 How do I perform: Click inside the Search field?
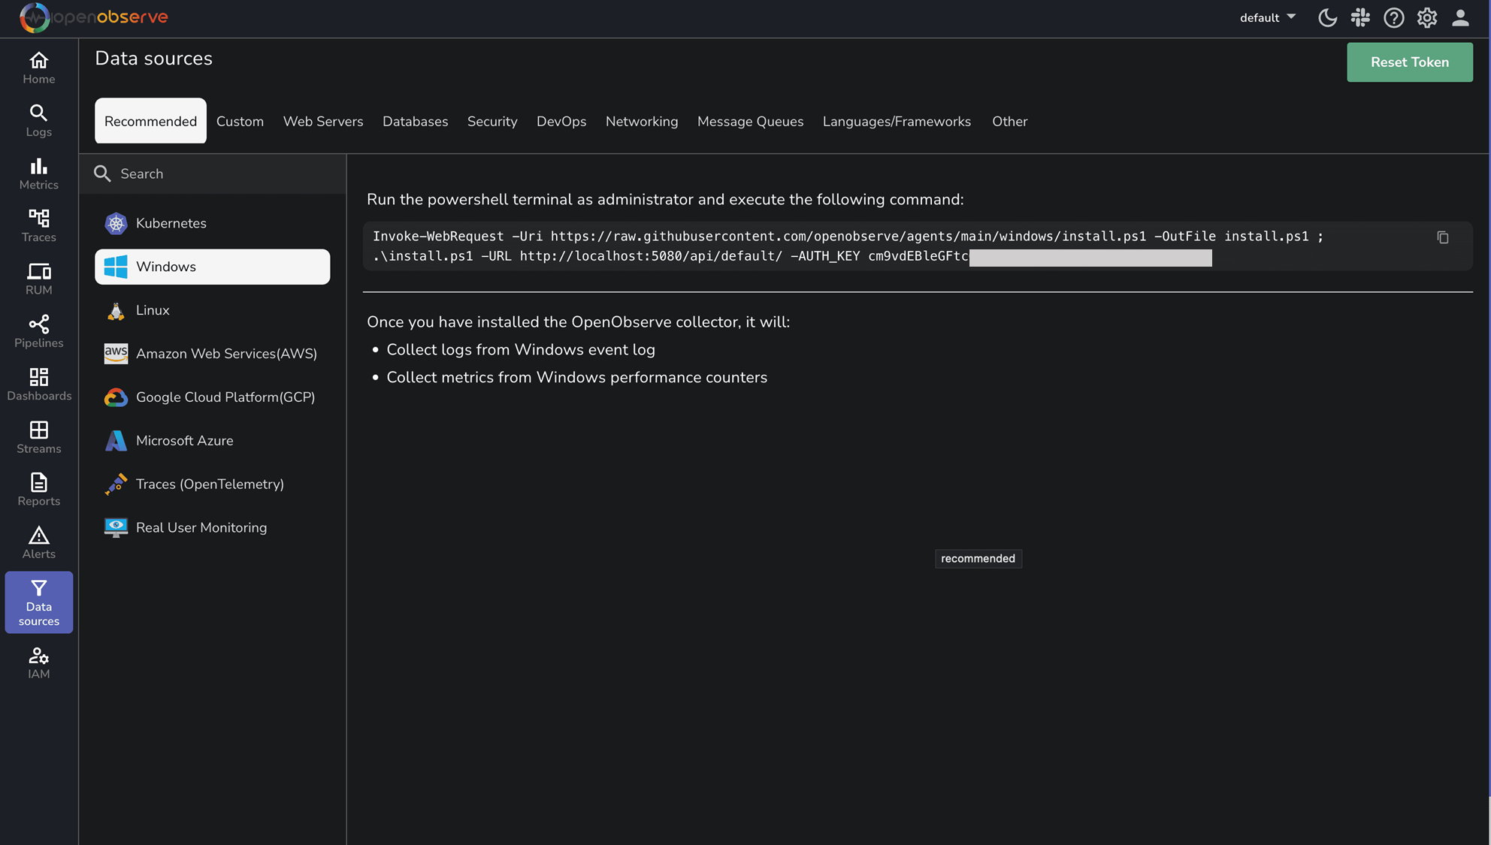click(x=188, y=174)
